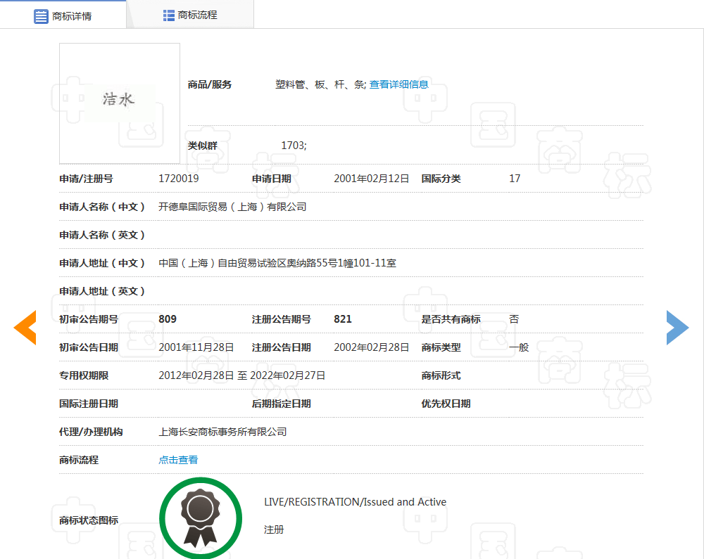Screen dimensions: 704x559
Task: Click the grid icon beside 商标流程
Action: (168, 15)
